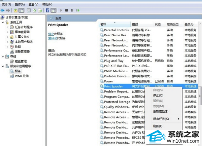Open the 文件(F) menu

pyautogui.click(x=6, y=4)
